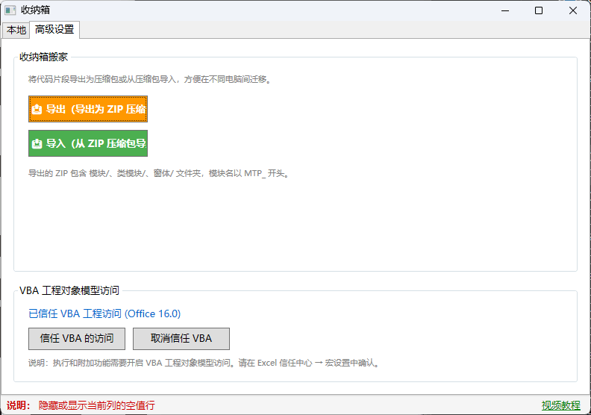591x415 pixels.
Task: Minimize the 收纳箱 window
Action: click(505, 10)
